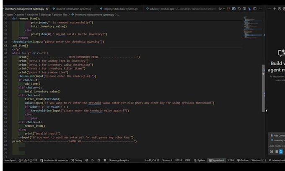Run the Python file with play button

tap(220, 8)
